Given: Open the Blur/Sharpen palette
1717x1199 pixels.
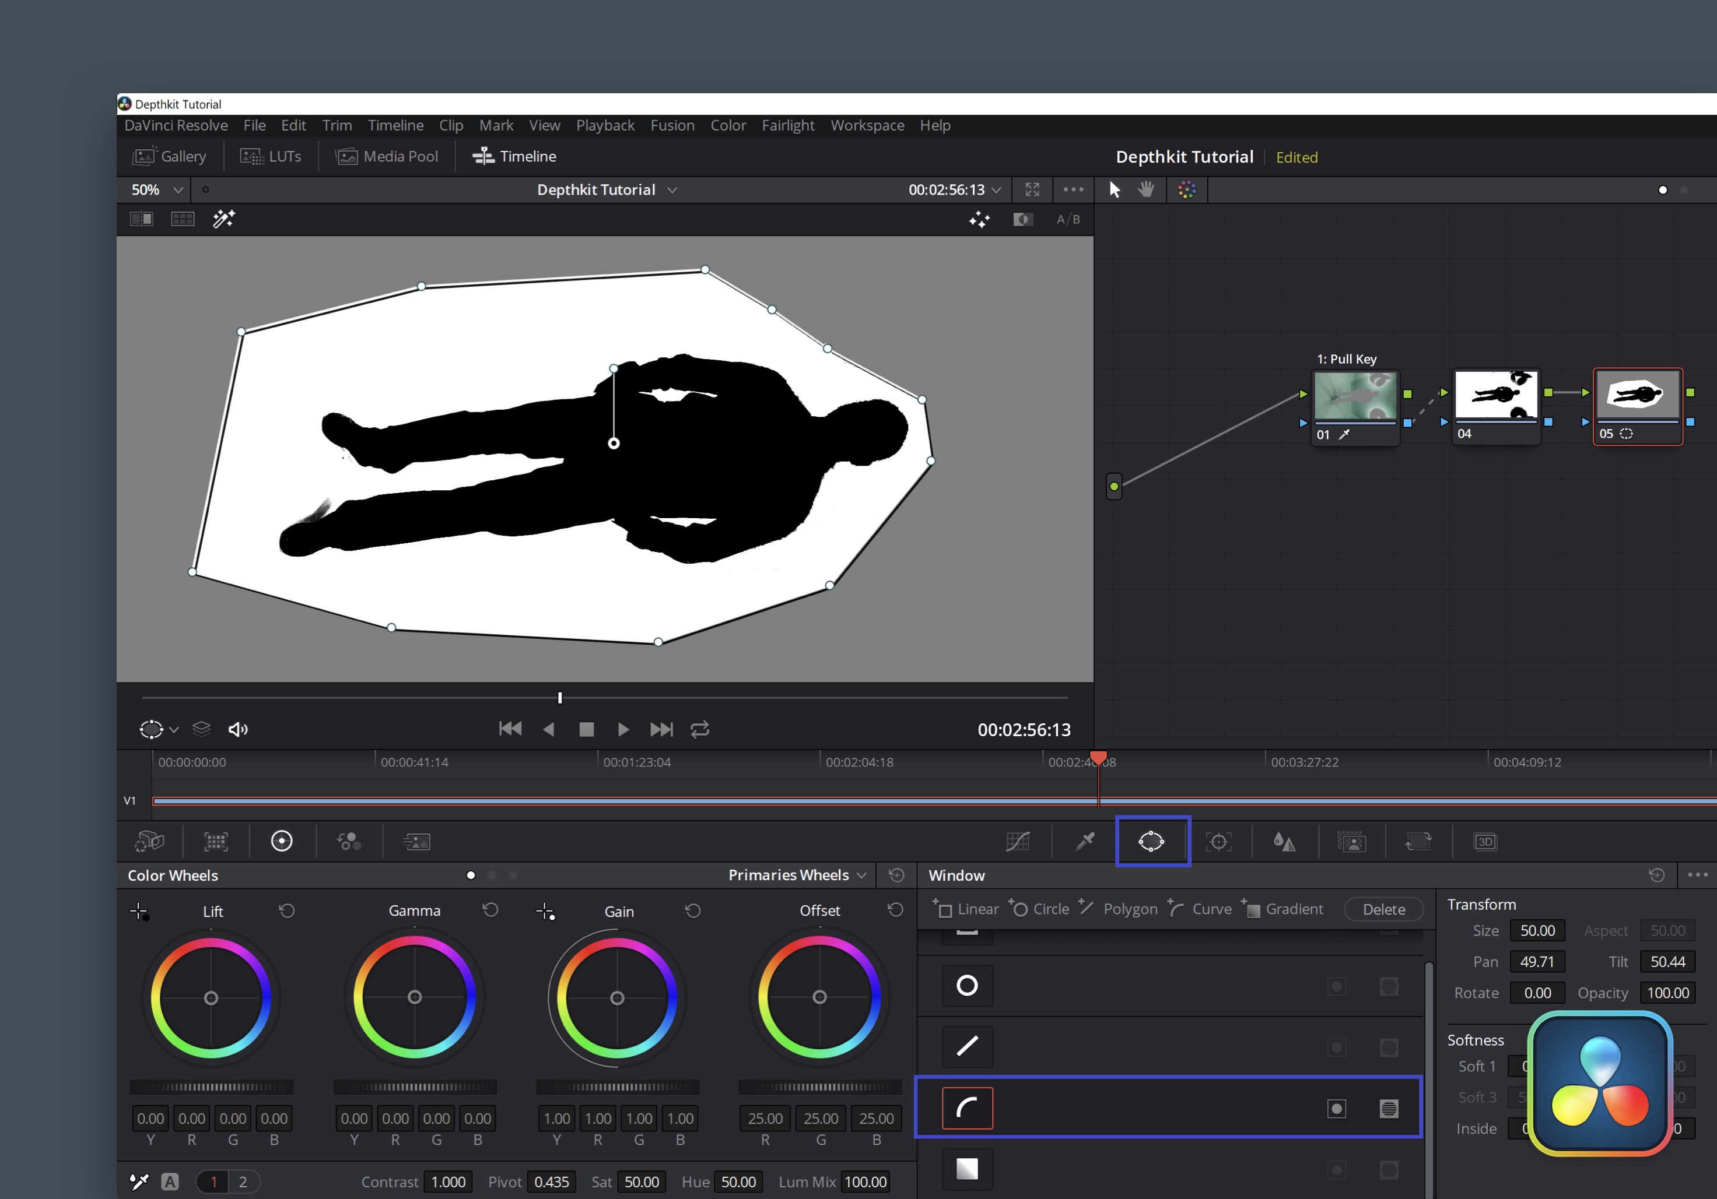Looking at the screenshot, I should pos(1284,842).
